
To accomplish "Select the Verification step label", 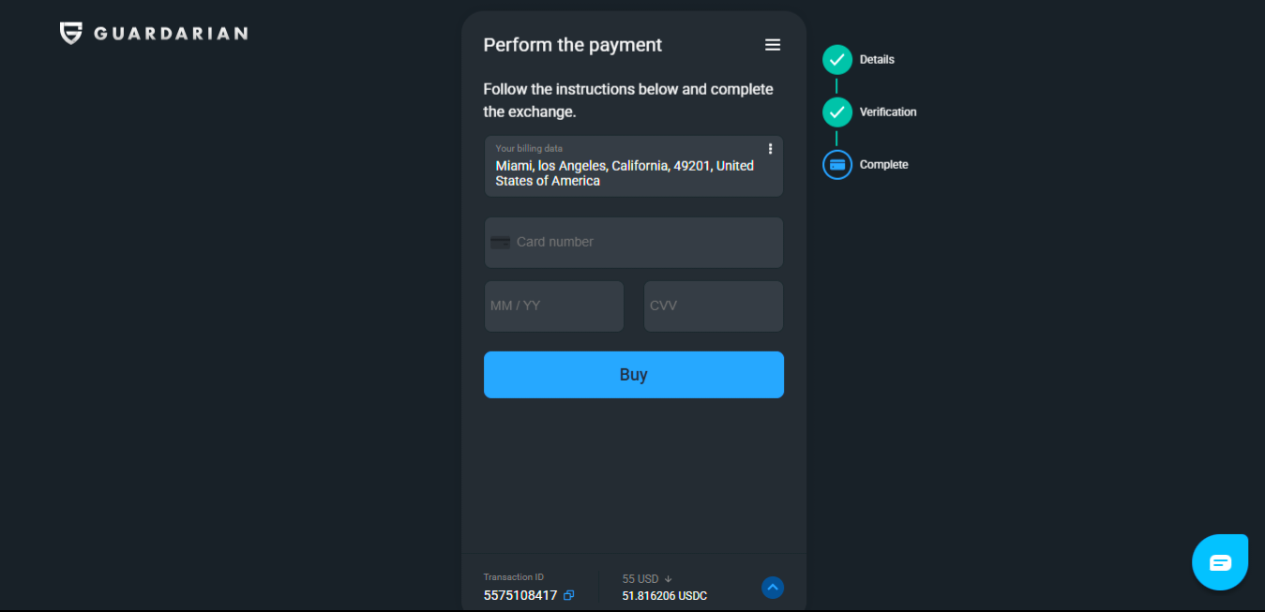I will tap(888, 112).
